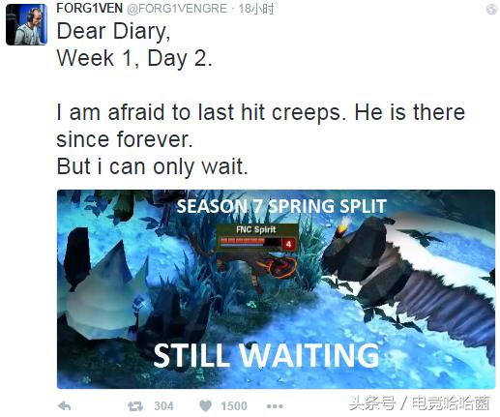The width and height of the screenshot is (500, 417).
Task: View the 304 retweets count
Action: pyautogui.click(x=163, y=406)
